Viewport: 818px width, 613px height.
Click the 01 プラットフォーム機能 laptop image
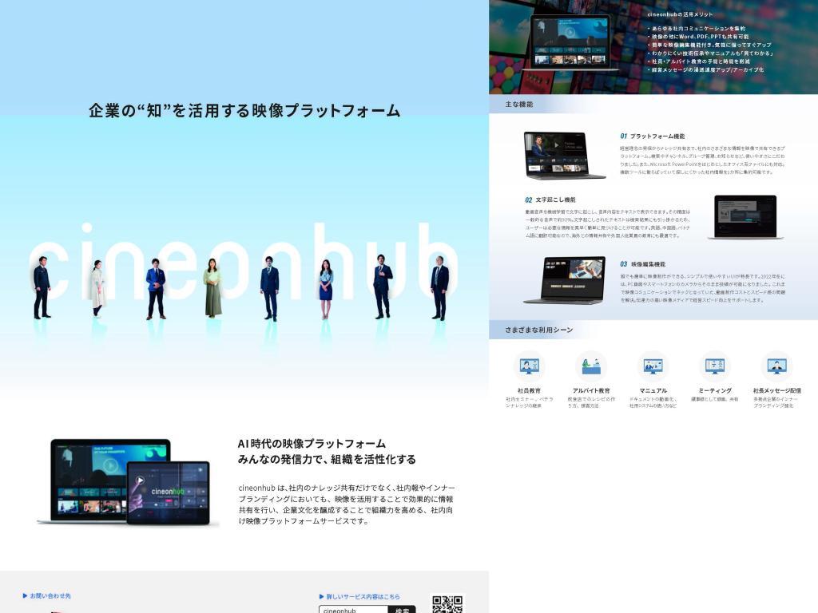tap(565, 156)
